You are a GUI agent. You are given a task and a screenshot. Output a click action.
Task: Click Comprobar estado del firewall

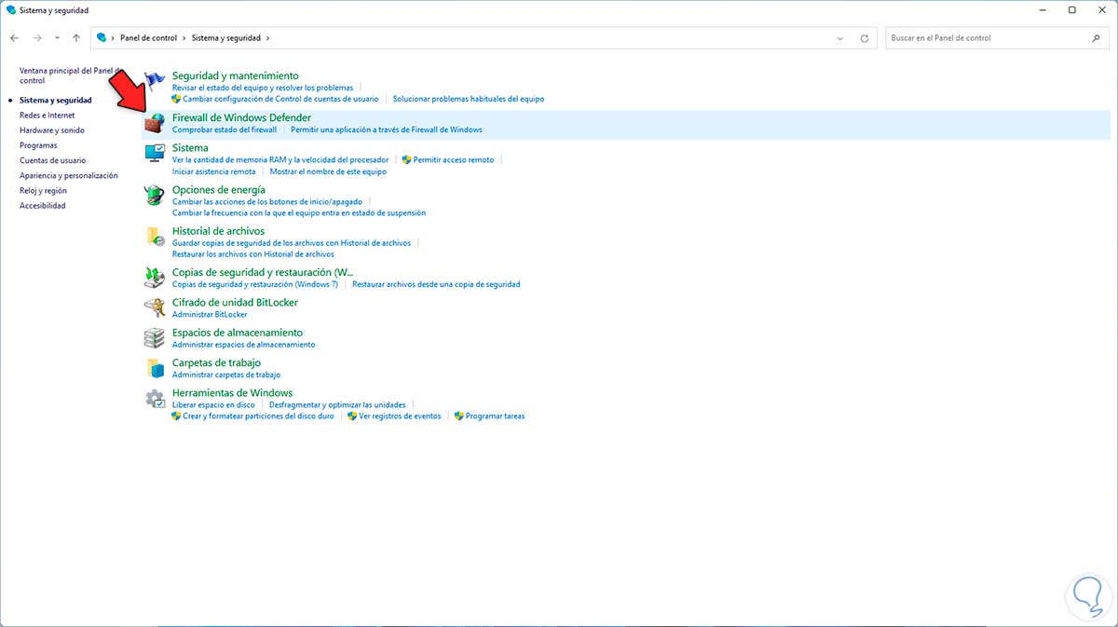click(x=225, y=129)
